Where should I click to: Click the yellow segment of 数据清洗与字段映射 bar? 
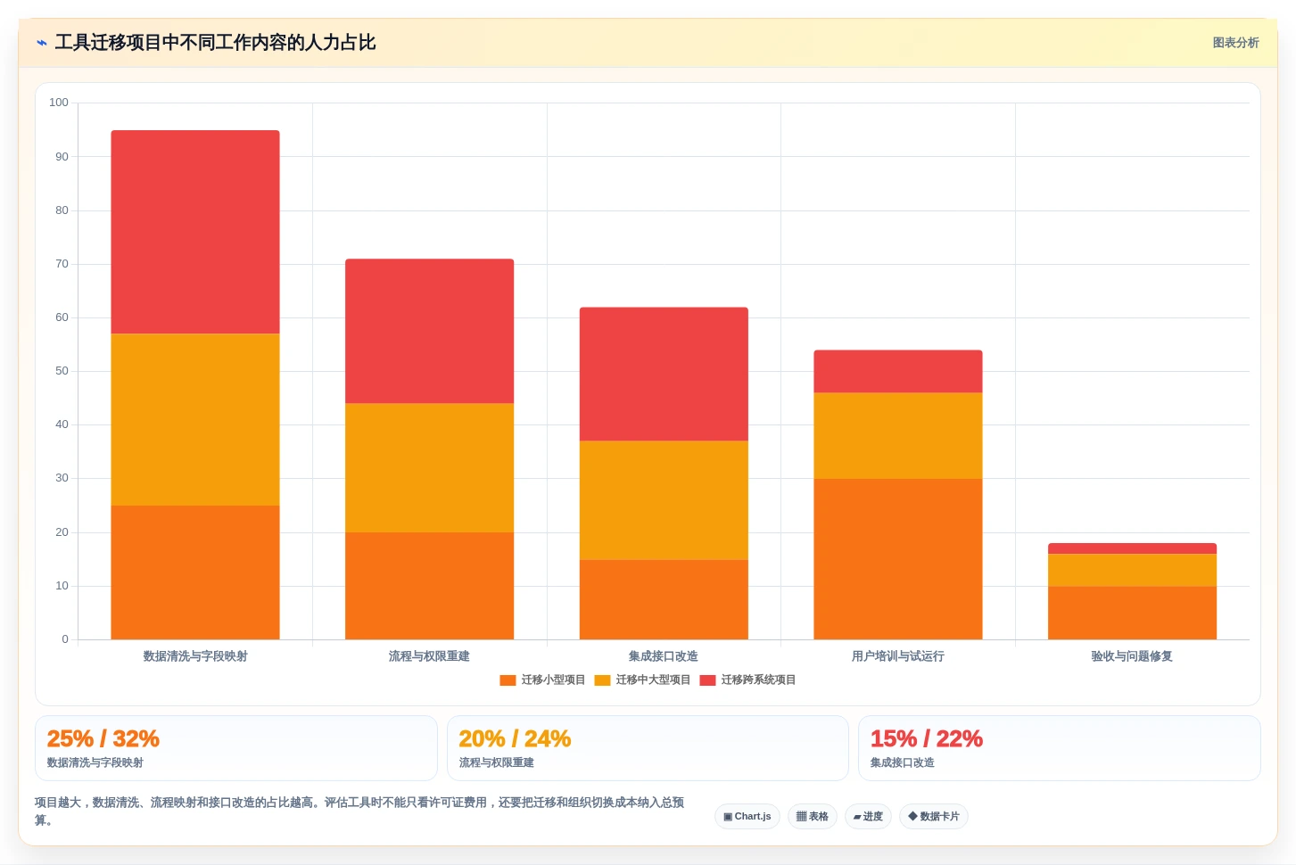coord(195,419)
